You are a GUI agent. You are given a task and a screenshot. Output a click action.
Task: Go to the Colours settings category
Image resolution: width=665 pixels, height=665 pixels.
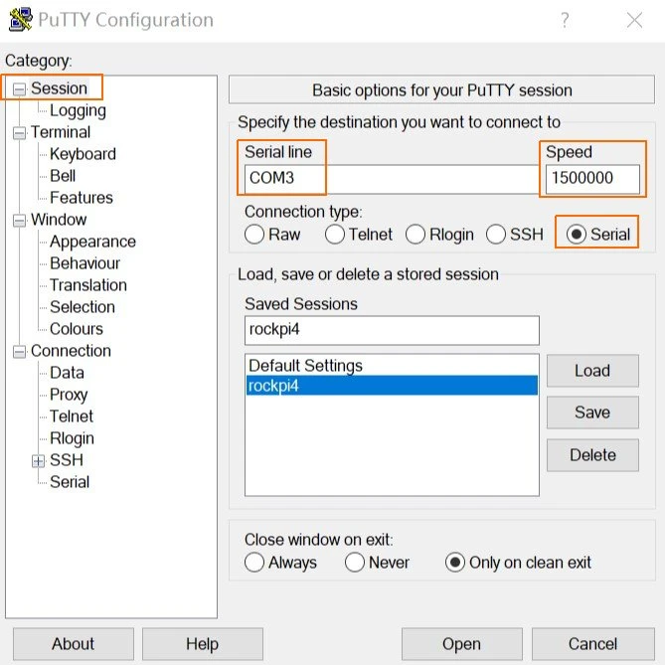point(77,329)
